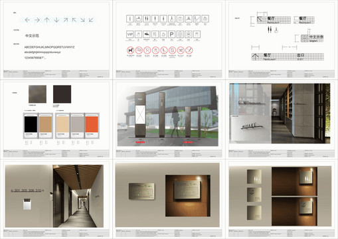Click the coat hanger pictogram icon
Viewport: 338px width, 239px height.
point(189,19)
